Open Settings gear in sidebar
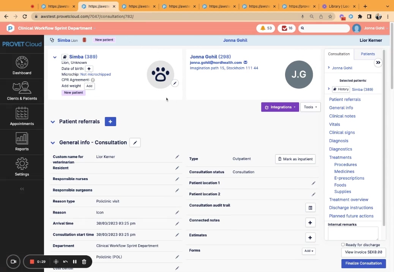This screenshot has width=394, height=272. [22, 167]
